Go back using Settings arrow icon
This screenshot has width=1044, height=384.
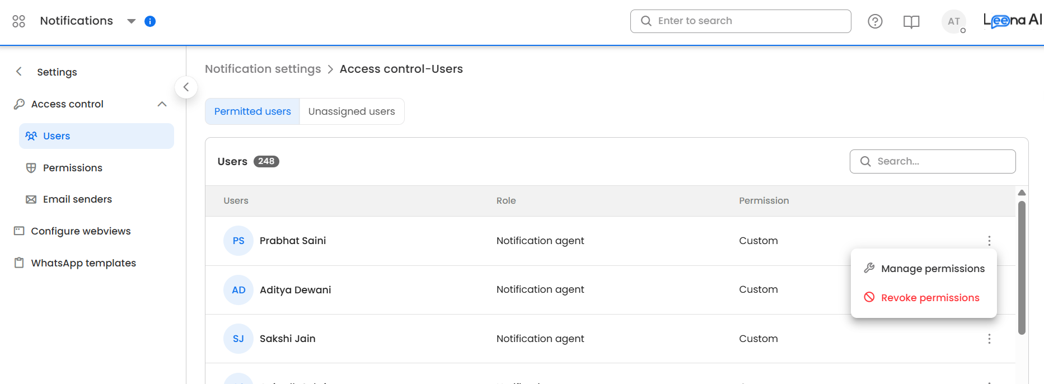click(x=19, y=72)
